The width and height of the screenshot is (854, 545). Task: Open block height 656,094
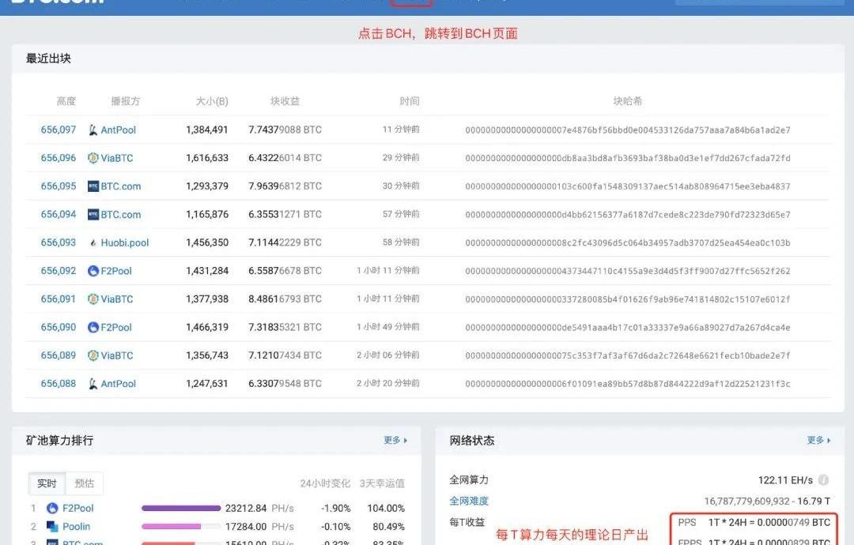click(59, 215)
